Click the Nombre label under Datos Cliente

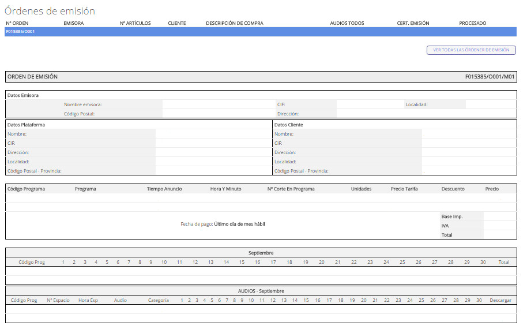point(284,134)
